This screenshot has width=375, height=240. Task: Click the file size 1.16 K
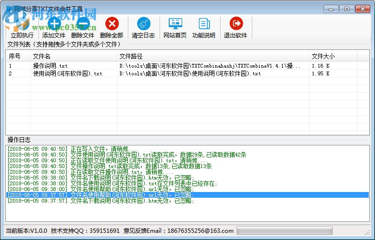(321, 66)
